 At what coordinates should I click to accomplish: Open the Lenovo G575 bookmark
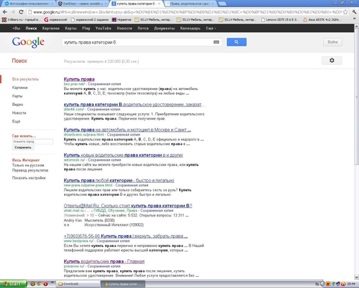coord(280,20)
